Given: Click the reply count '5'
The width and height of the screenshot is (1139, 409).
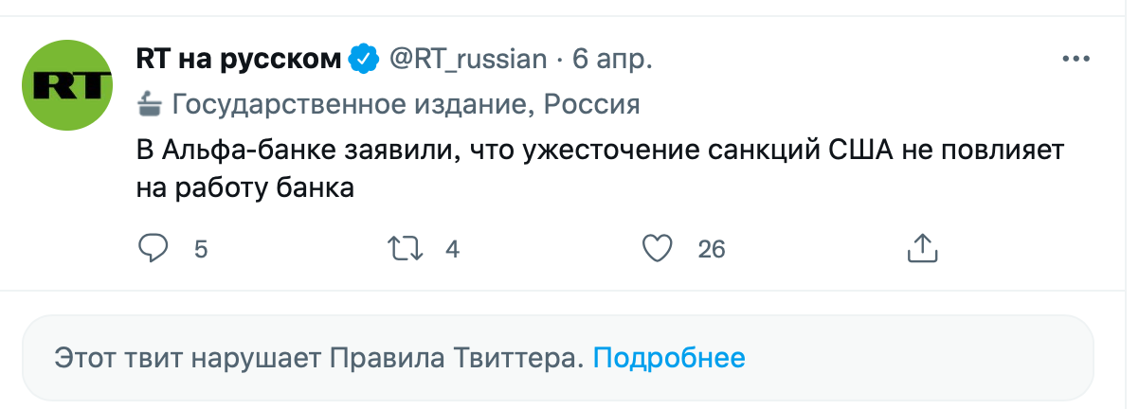Looking at the screenshot, I should pos(200,250).
